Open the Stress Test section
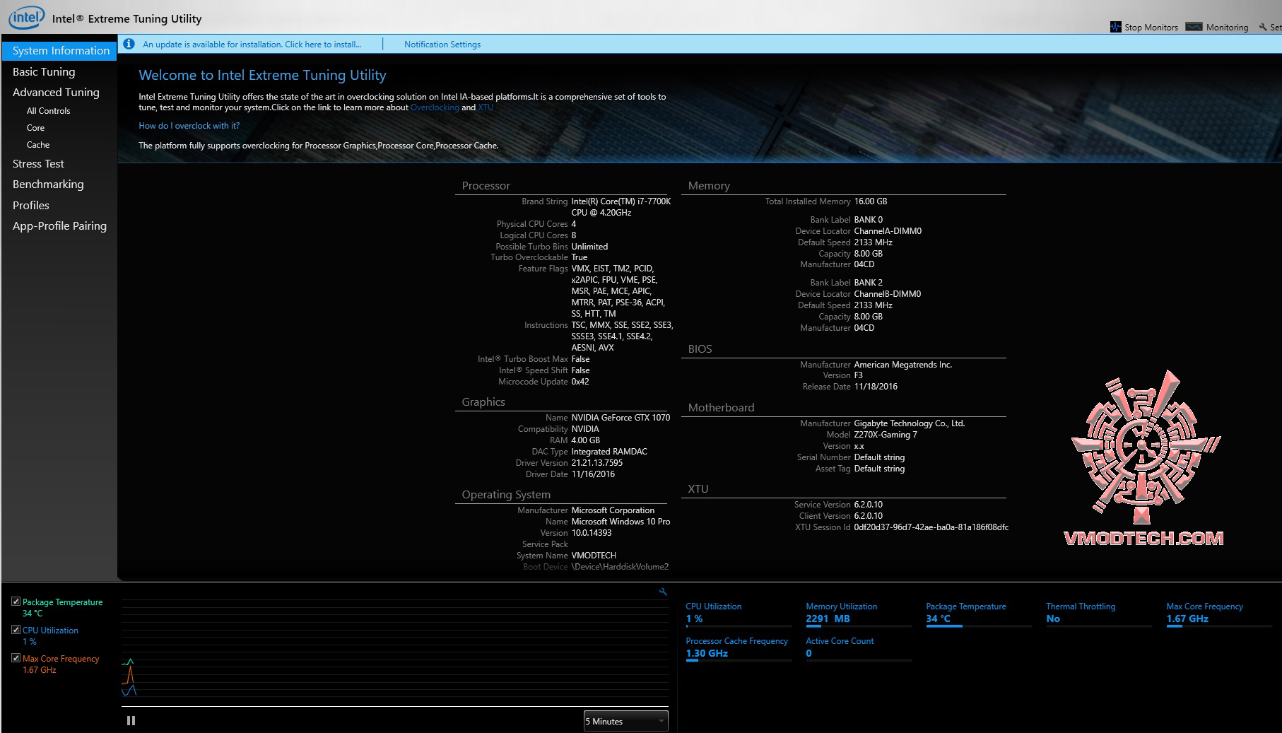Screen dimensions: 1282x733 click(38, 164)
